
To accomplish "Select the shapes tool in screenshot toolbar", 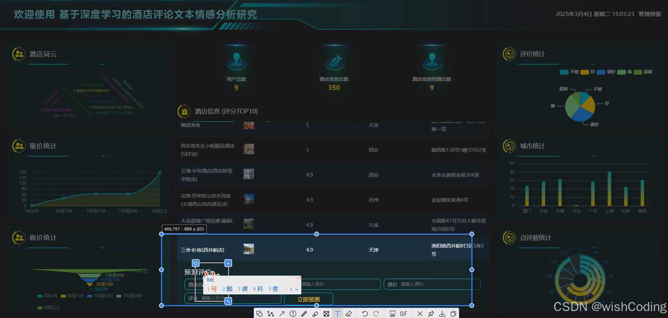I will [x=260, y=313].
